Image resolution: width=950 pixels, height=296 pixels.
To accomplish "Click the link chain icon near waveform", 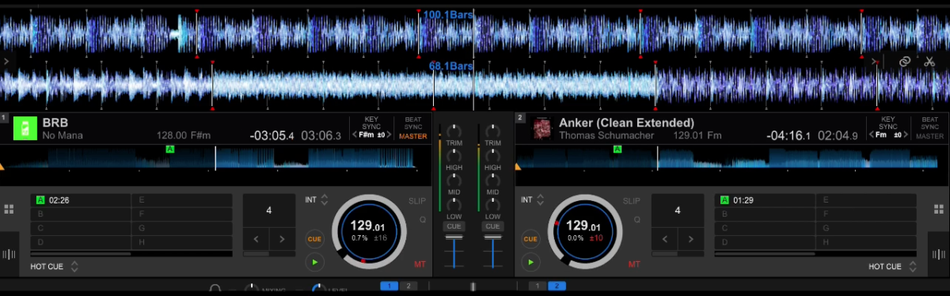I will coord(905,61).
